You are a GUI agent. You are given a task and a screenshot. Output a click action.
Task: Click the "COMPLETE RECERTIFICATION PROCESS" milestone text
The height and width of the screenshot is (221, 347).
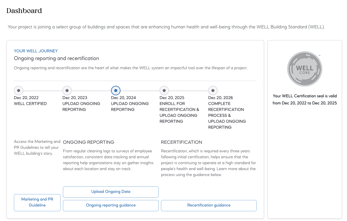[227, 115]
